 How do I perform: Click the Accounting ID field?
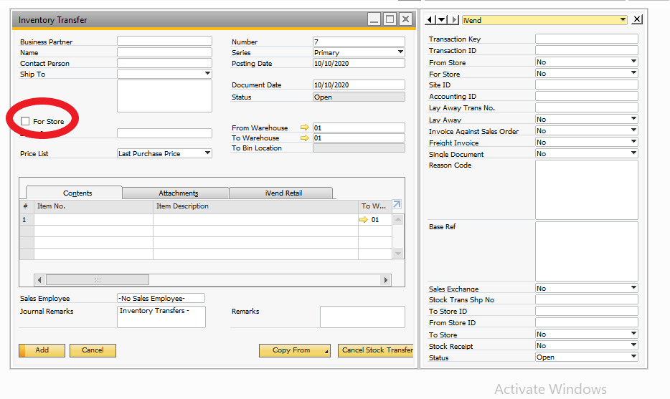(587, 96)
